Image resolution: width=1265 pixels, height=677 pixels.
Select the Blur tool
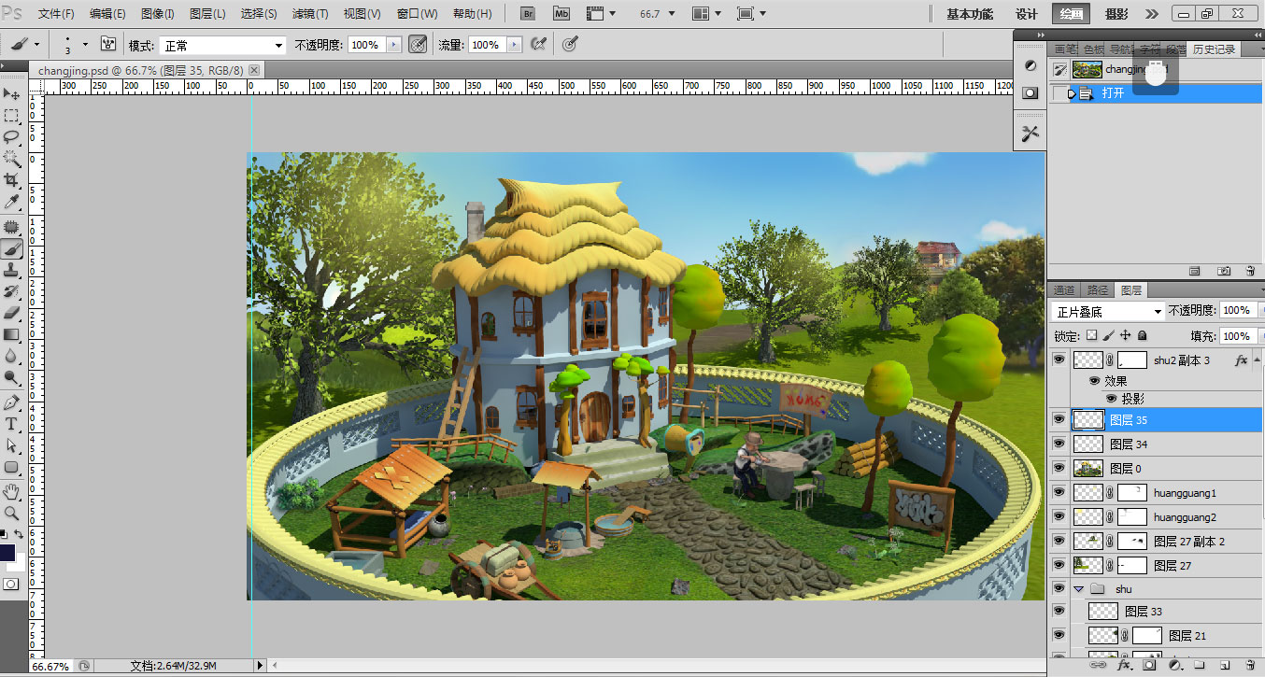click(x=11, y=356)
